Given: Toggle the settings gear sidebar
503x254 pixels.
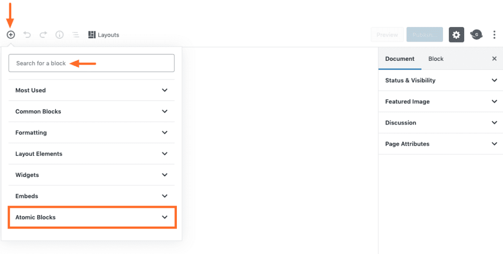Looking at the screenshot, I should coord(456,35).
